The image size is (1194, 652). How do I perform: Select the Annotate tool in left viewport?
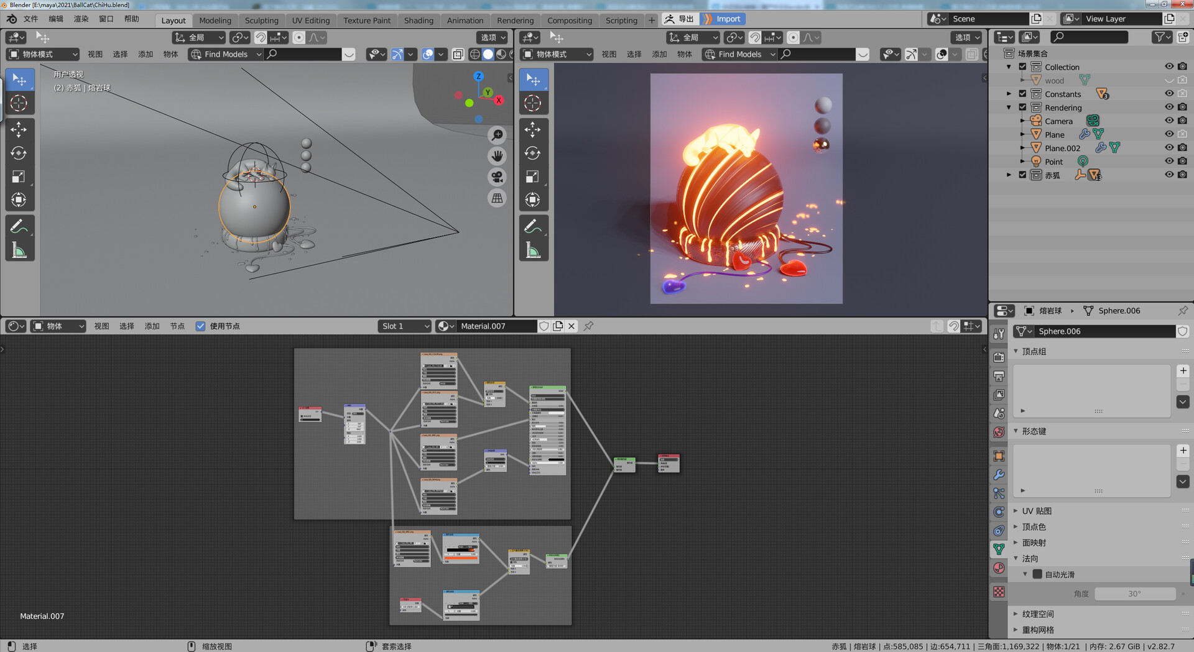19,227
